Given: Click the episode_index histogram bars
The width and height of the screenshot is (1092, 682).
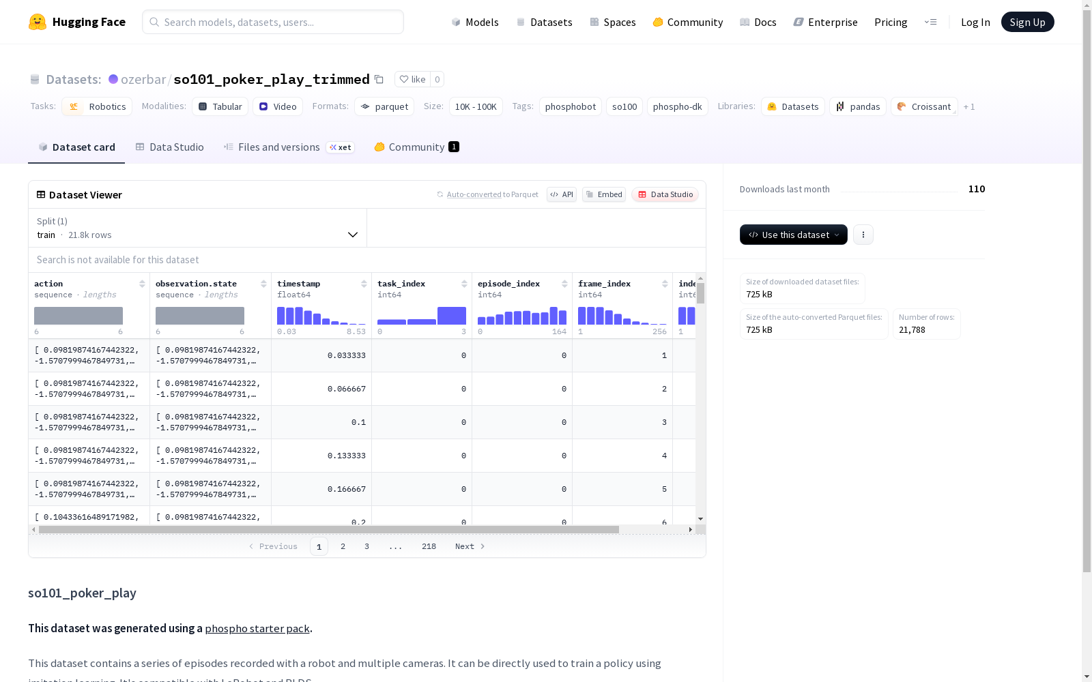Looking at the screenshot, I should click(x=522, y=316).
